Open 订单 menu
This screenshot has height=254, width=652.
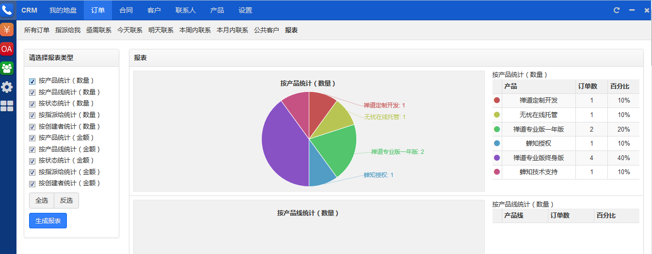pyautogui.click(x=98, y=10)
